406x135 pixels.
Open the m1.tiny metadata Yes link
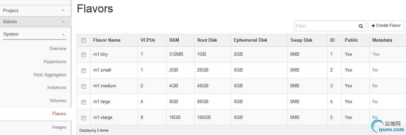point(376,54)
